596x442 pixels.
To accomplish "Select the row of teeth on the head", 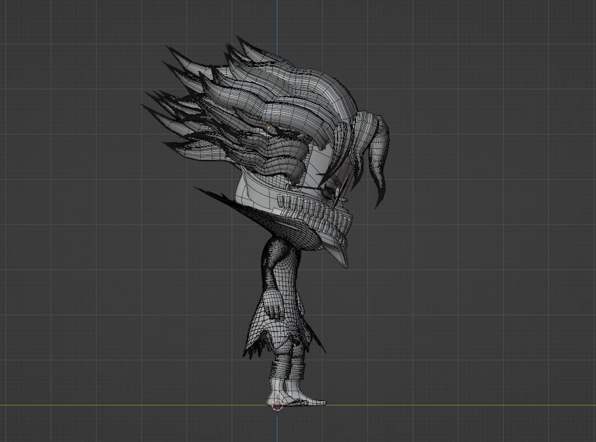I will click(x=314, y=214).
